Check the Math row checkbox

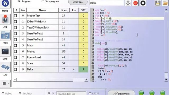pos(15,46)
